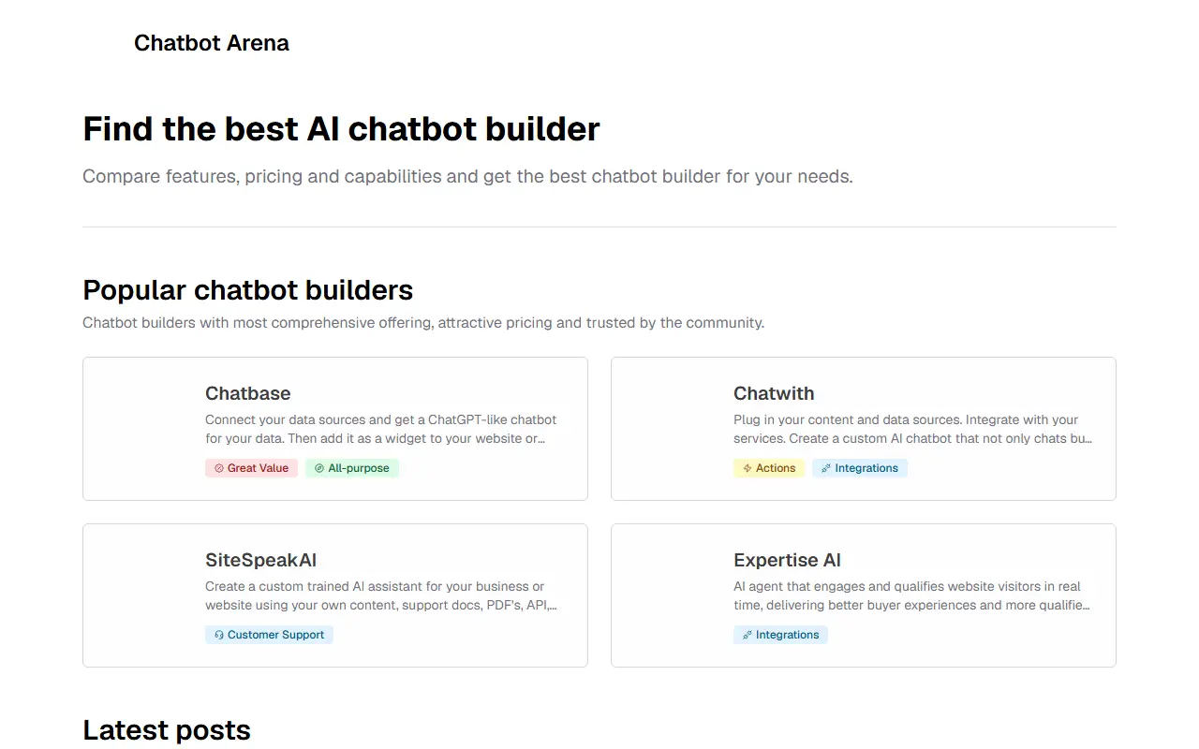1199x749 pixels.
Task: Select the Integrations tag on Expertise AI
Action: [780, 635]
